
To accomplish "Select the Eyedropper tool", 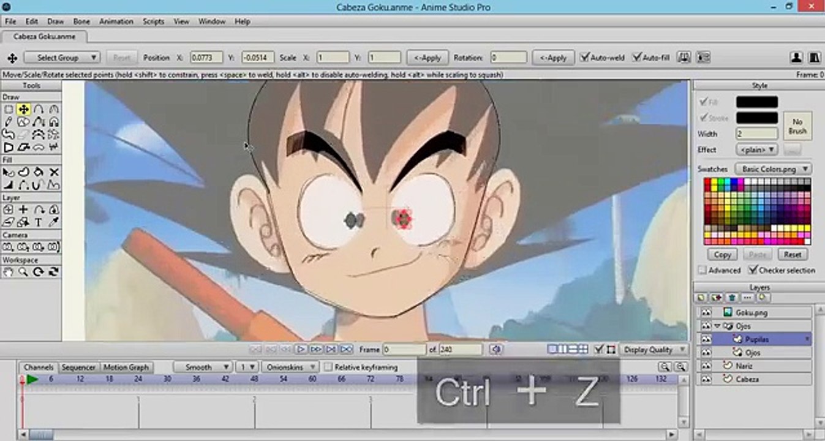I will tap(54, 222).
